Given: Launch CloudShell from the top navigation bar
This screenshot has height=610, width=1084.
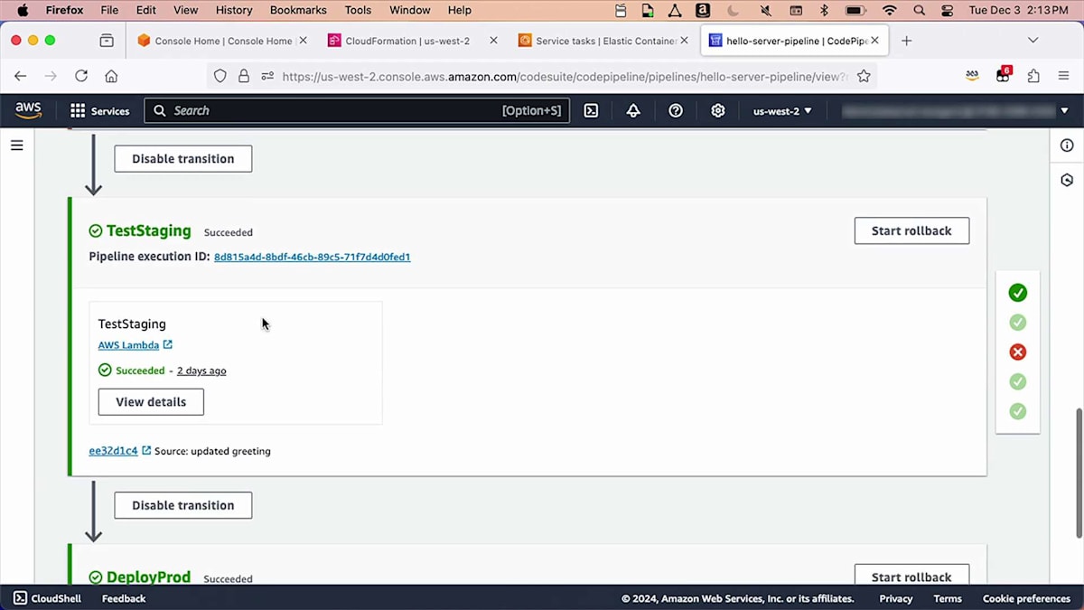Looking at the screenshot, I should pos(591,110).
